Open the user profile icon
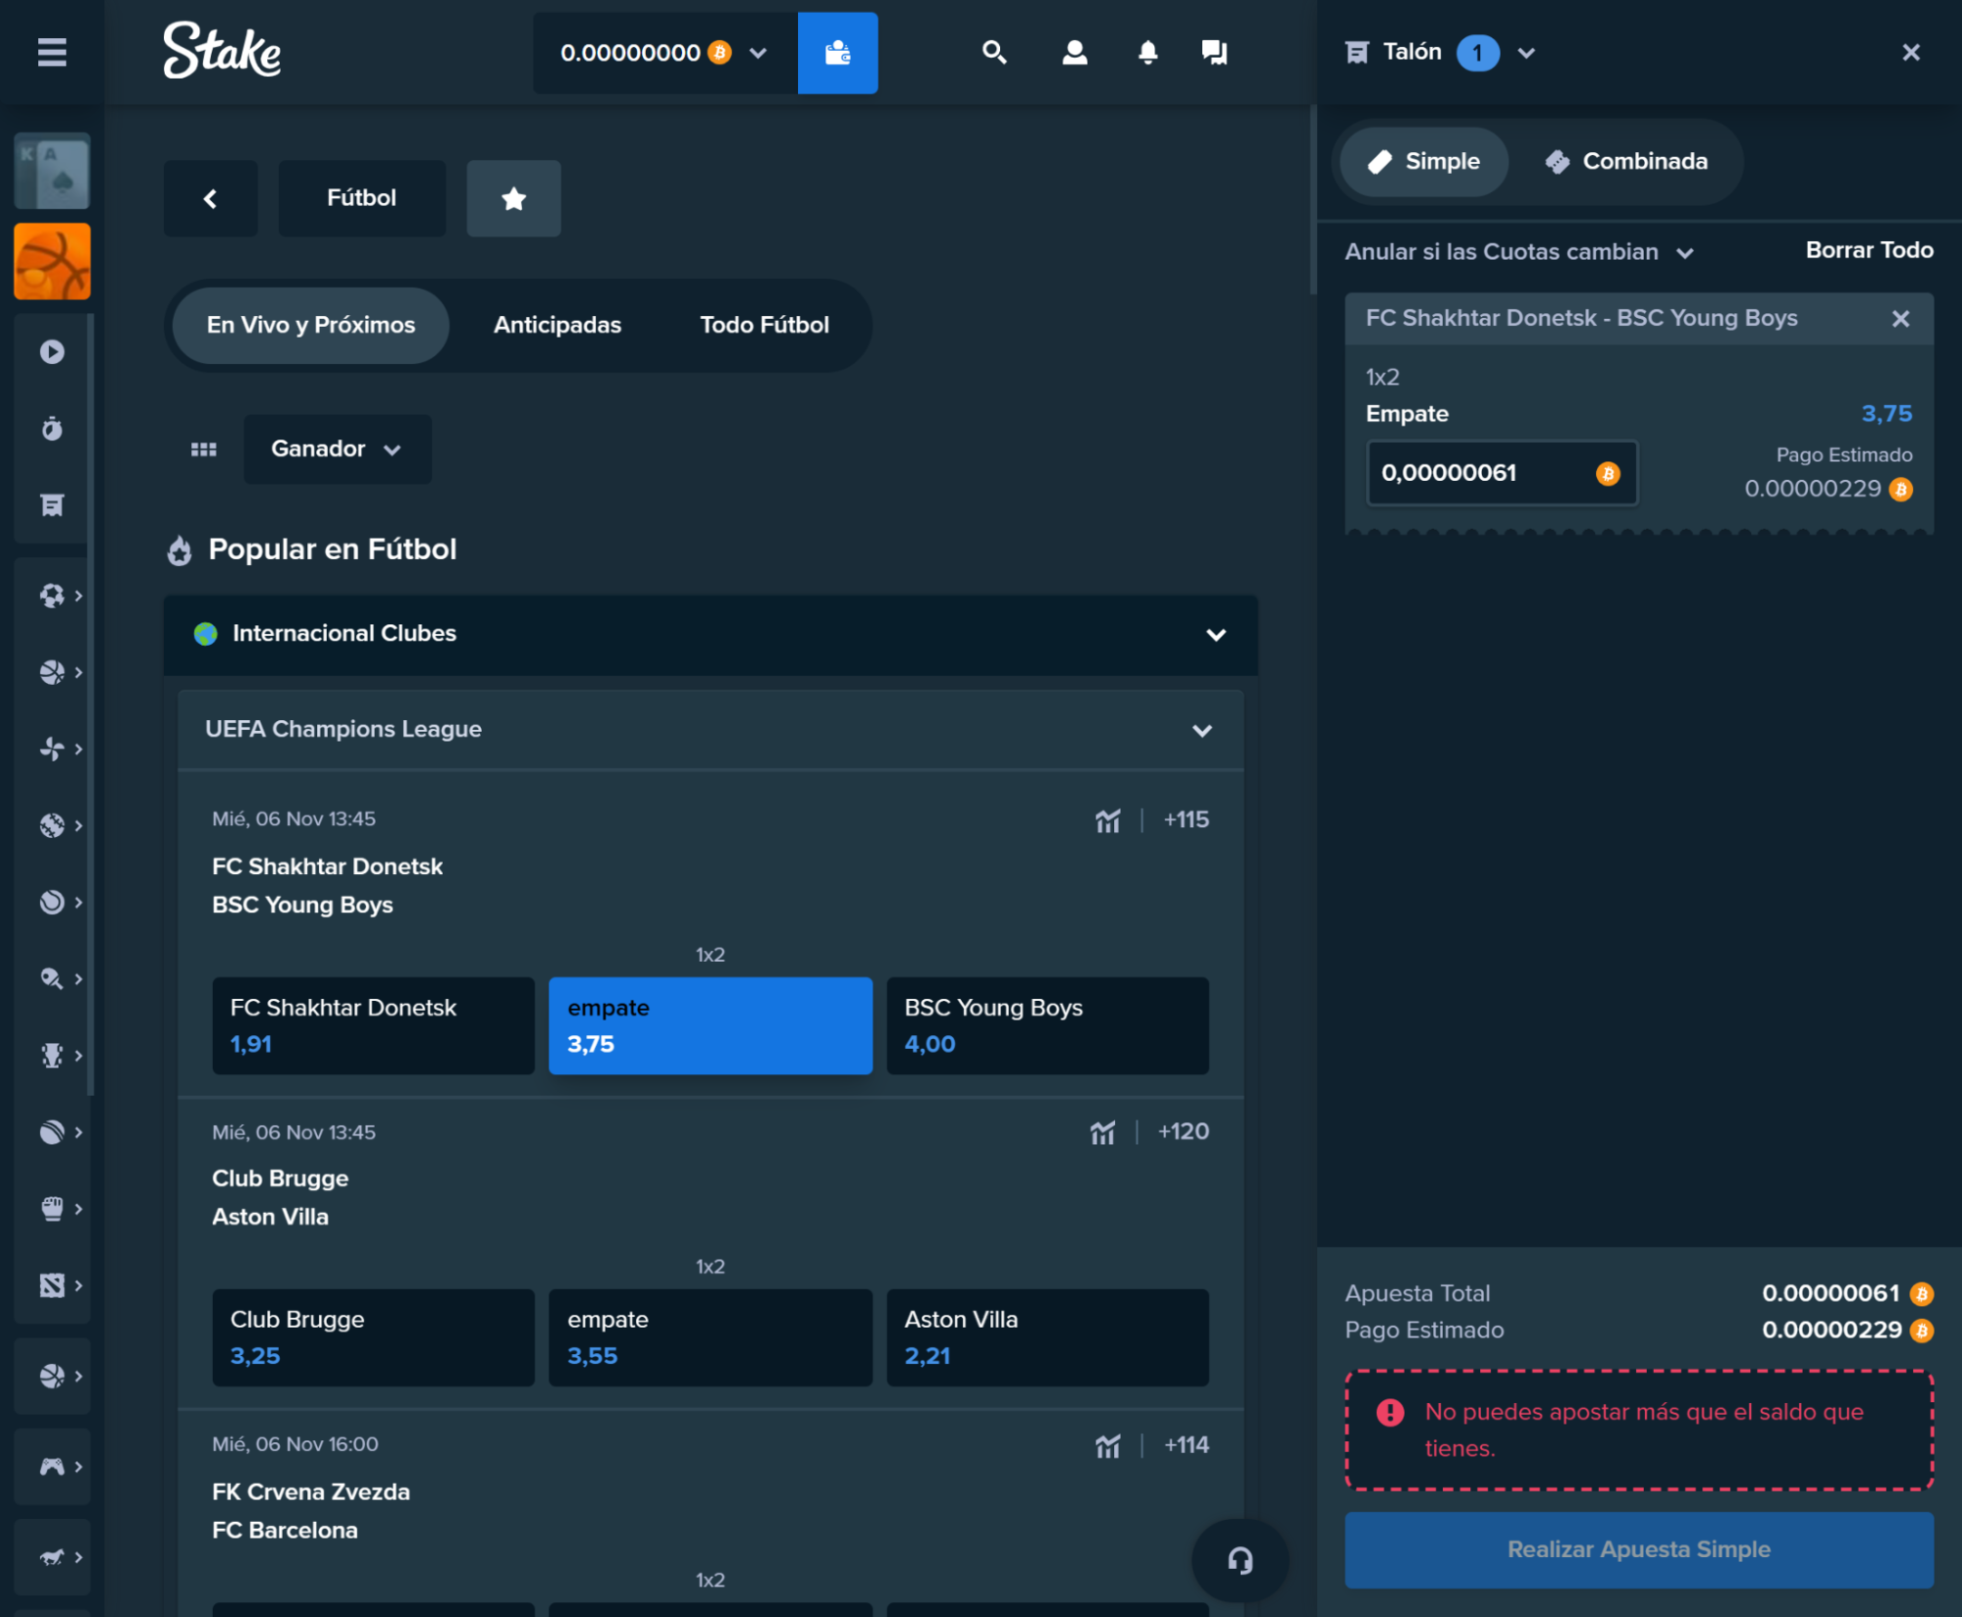Image resolution: width=1962 pixels, height=1617 pixels. click(1075, 52)
